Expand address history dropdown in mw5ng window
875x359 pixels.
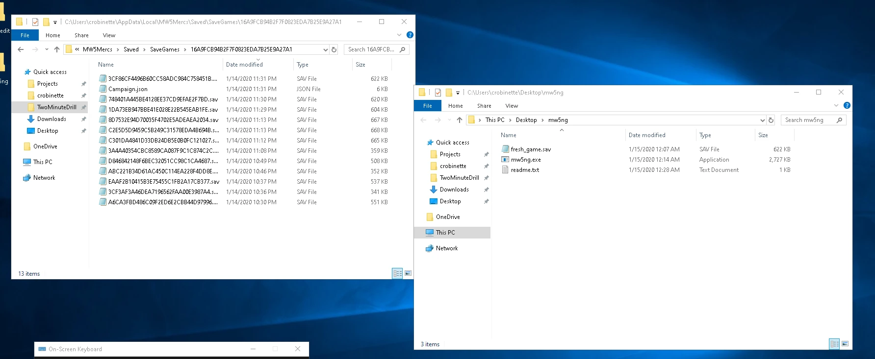[x=762, y=120]
